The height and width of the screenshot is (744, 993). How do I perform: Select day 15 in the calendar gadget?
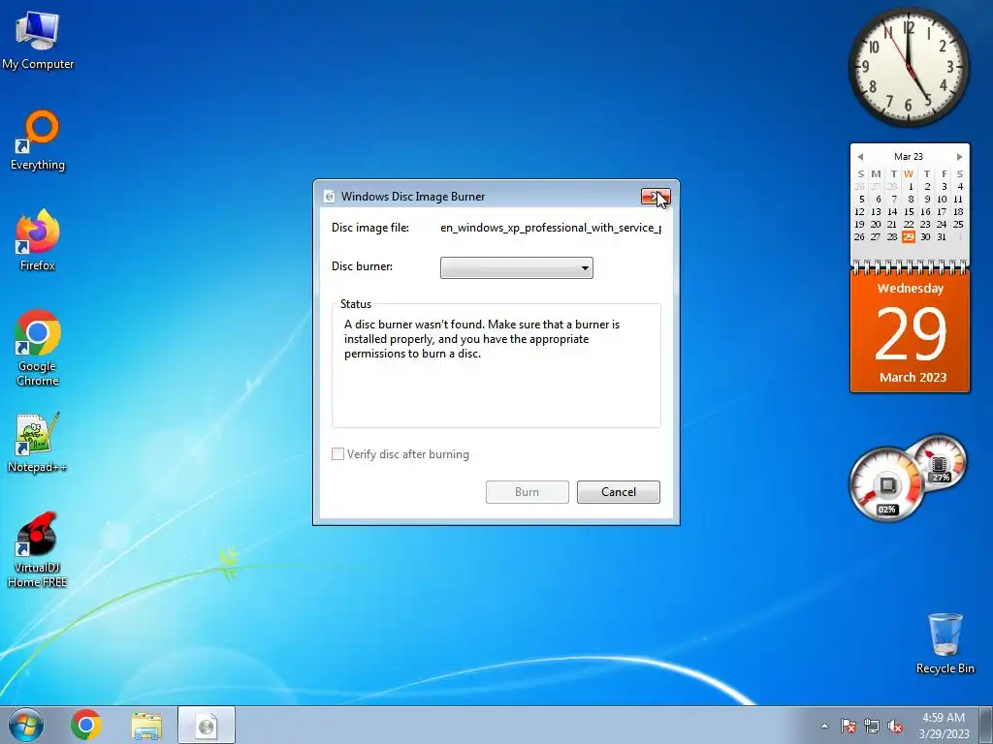point(909,212)
